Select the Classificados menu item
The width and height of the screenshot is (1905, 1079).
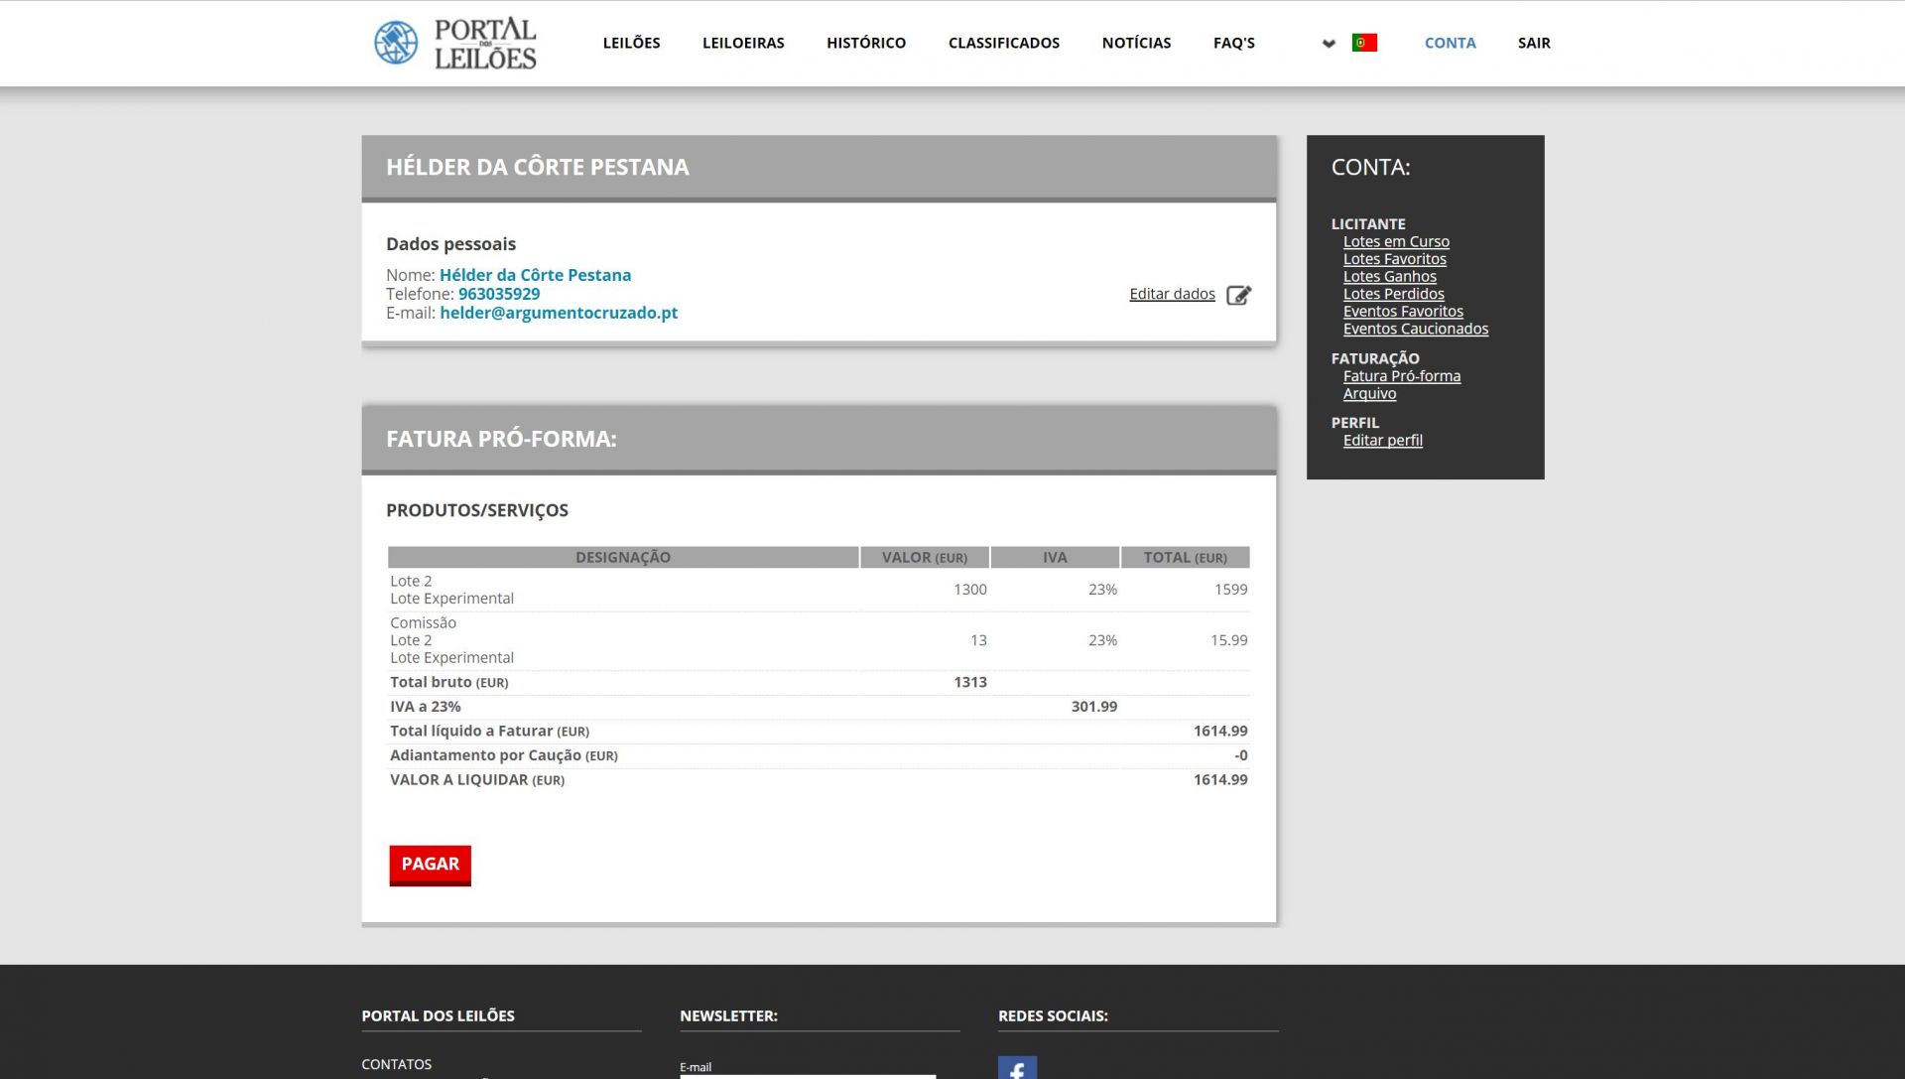1003,43
